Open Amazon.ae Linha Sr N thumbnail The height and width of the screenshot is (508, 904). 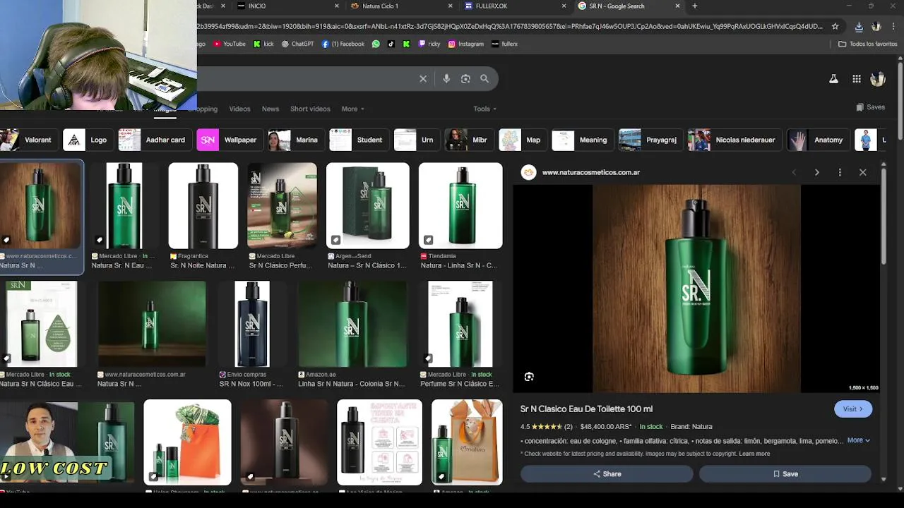point(352,325)
